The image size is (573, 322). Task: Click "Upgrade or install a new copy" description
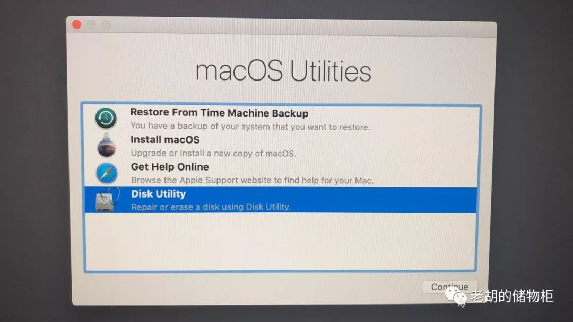(213, 153)
